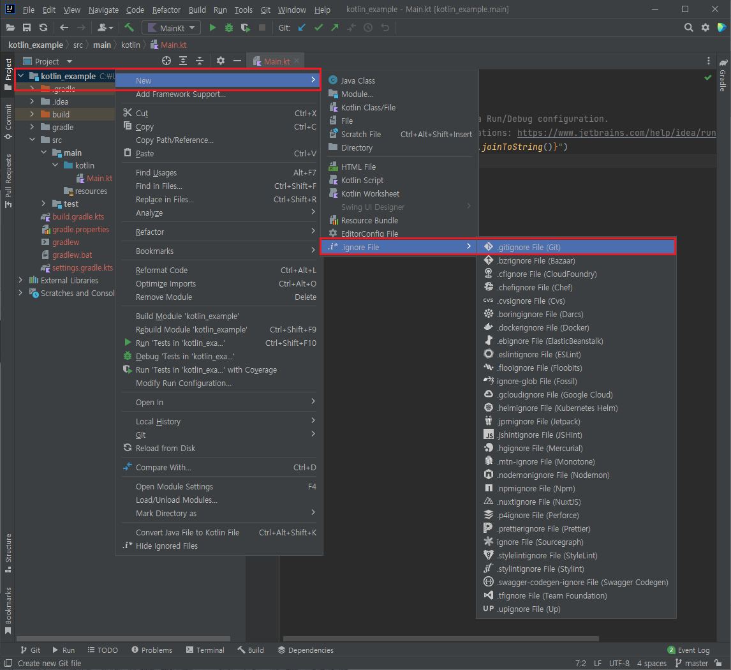
Task: Select .dockerignore File (Docker) entry
Action: click(576, 328)
